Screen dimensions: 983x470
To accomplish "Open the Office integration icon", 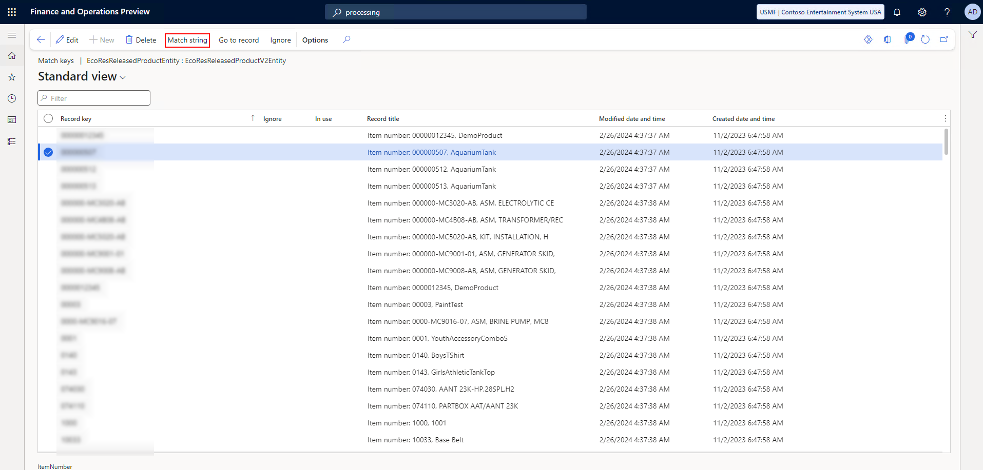I will point(888,39).
